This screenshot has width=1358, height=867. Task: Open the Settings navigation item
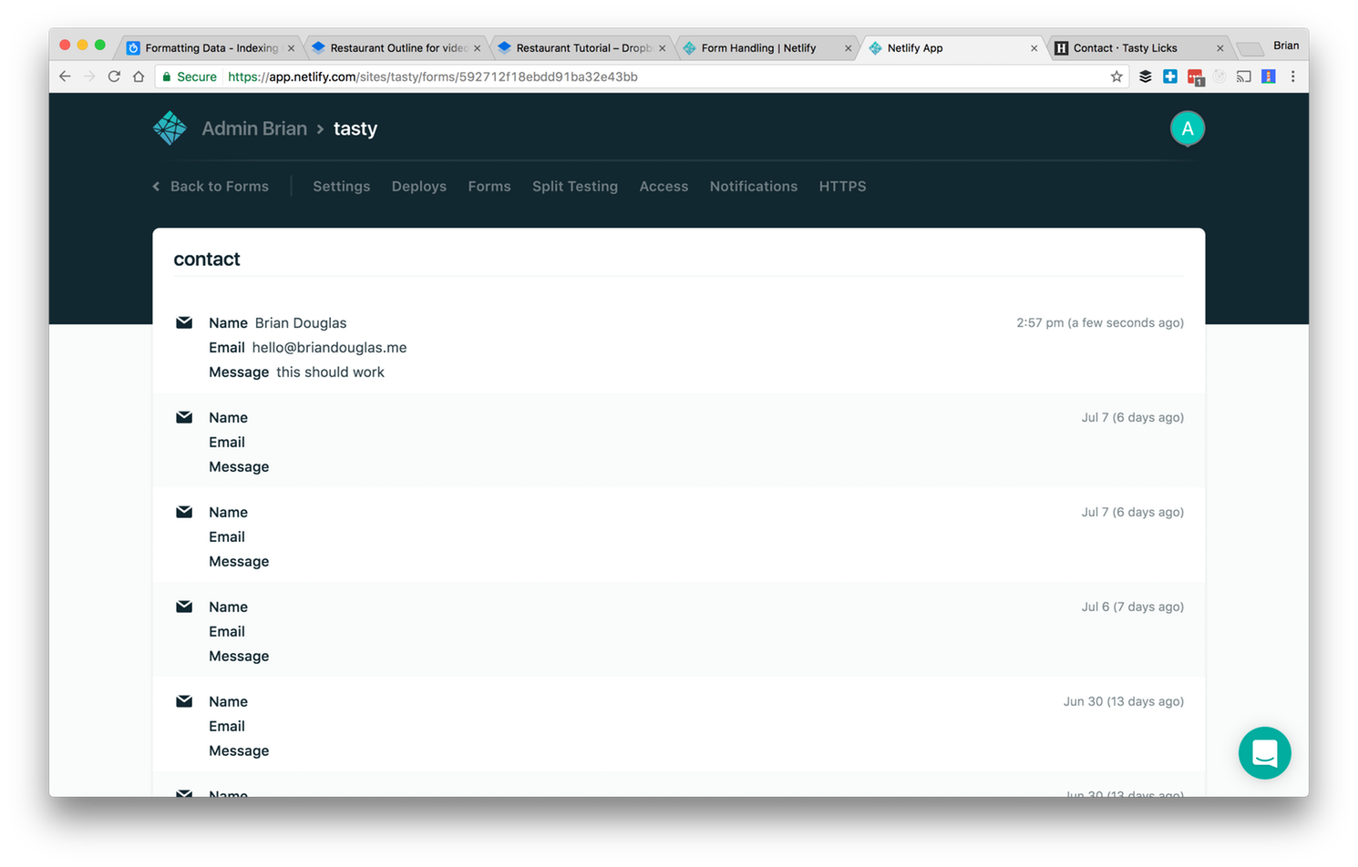click(341, 187)
